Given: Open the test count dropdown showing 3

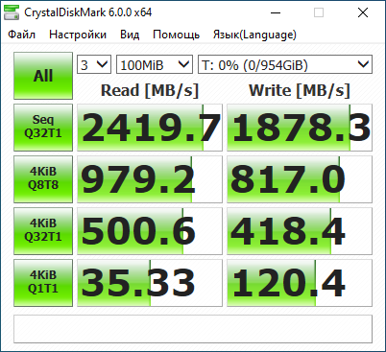Looking at the screenshot, I should click(94, 65).
